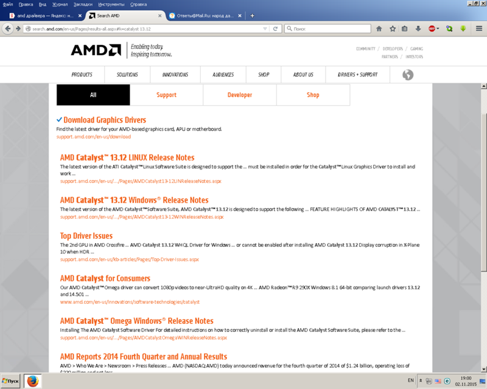Click the page scrollbar down arrow

[x=484, y=369]
